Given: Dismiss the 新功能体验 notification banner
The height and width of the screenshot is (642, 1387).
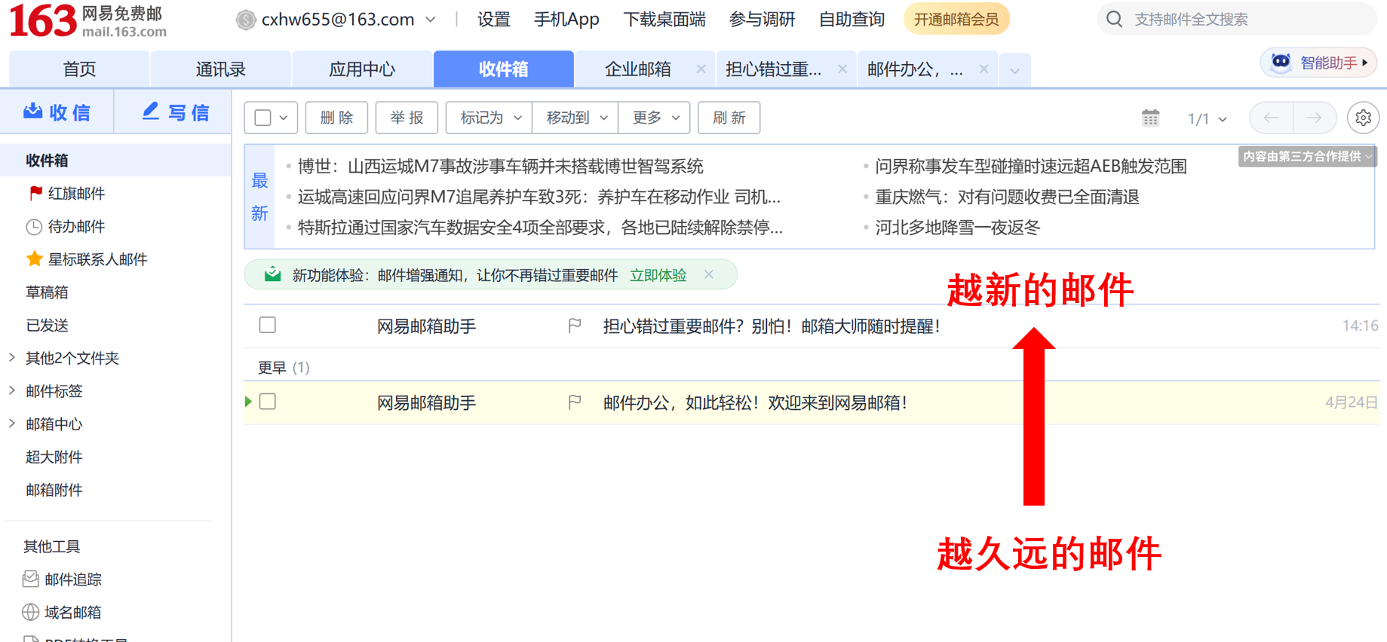Looking at the screenshot, I should pos(709,274).
